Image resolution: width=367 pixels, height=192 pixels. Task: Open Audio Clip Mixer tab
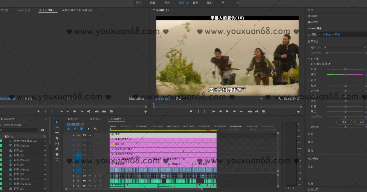(77, 10)
